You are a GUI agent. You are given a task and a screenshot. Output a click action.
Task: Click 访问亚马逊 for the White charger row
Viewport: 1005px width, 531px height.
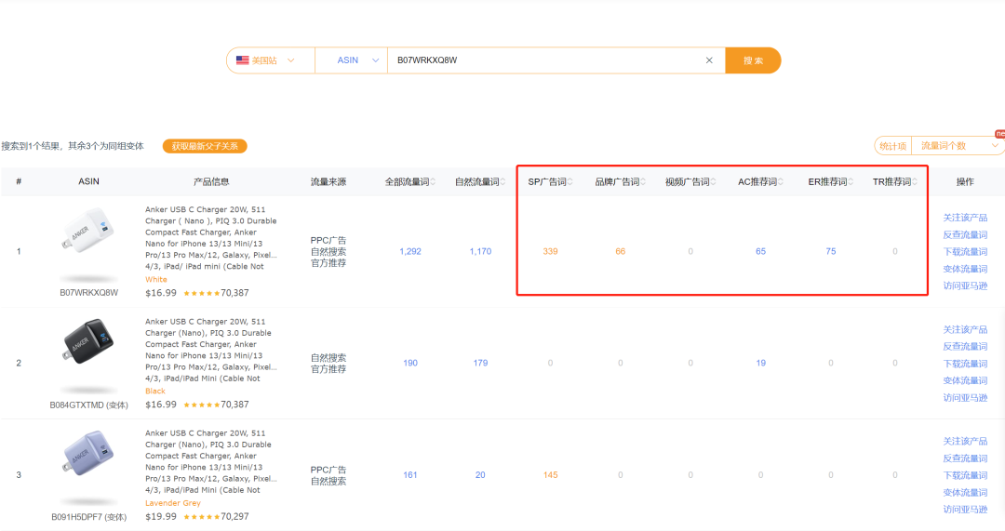965,285
